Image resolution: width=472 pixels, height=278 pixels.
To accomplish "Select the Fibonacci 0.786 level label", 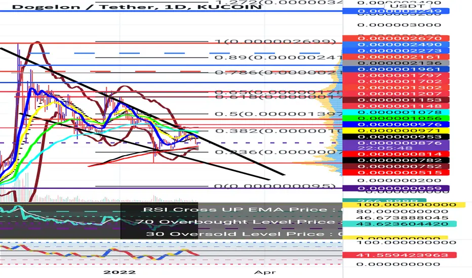I will click(x=279, y=73).
